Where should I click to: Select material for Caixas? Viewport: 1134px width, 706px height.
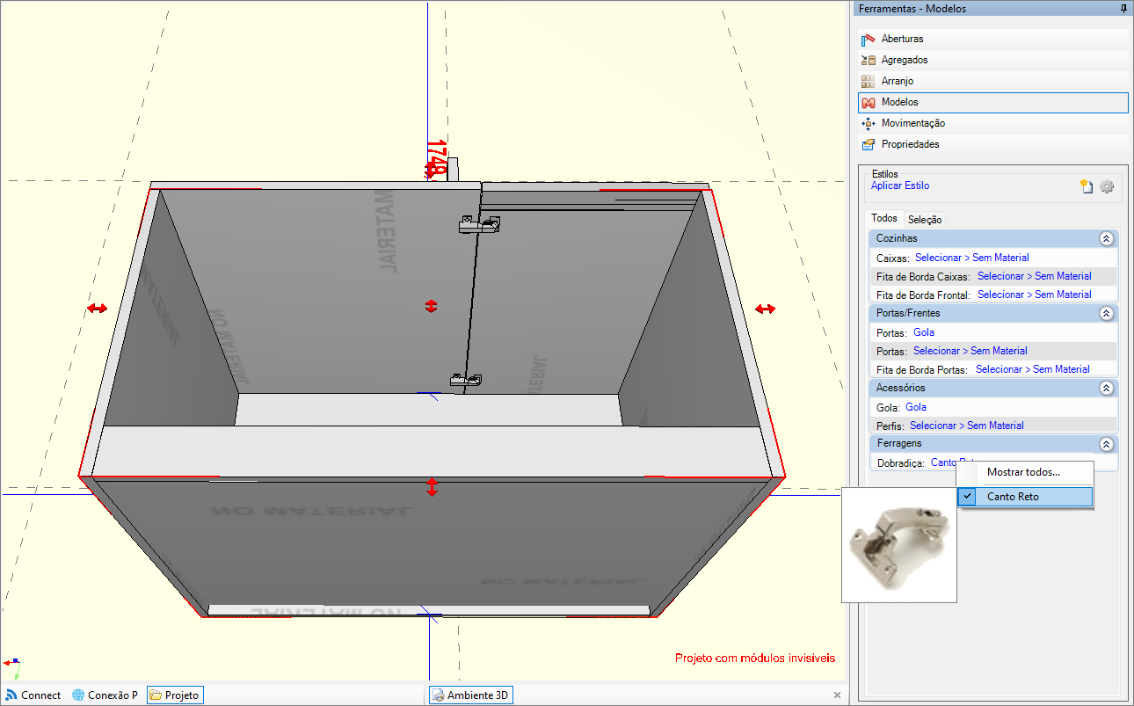[x=972, y=258]
